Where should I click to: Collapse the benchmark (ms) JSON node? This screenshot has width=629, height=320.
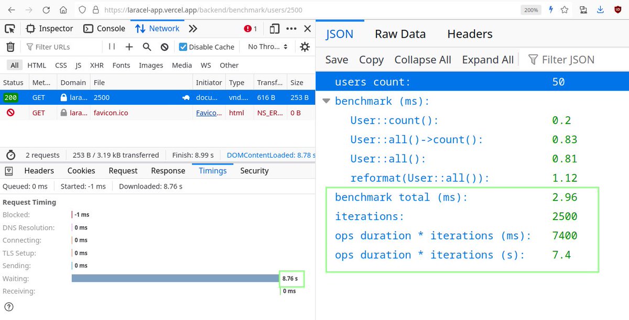point(327,101)
